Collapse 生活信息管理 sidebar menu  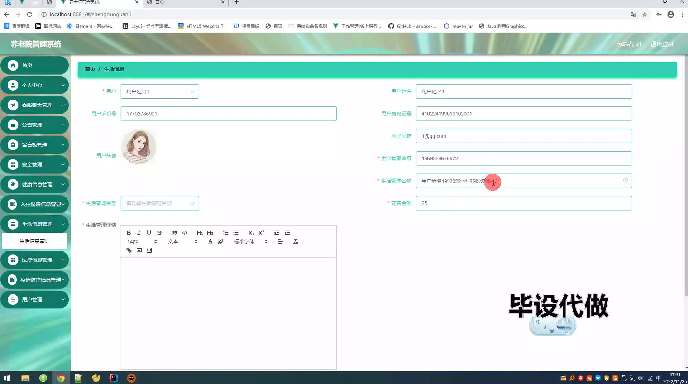34,224
